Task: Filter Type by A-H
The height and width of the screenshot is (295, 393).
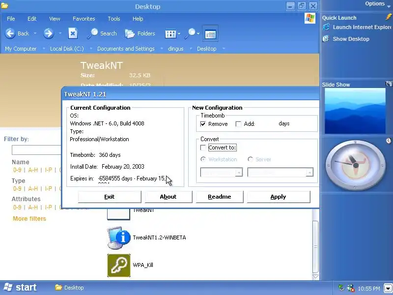Action: point(33,189)
